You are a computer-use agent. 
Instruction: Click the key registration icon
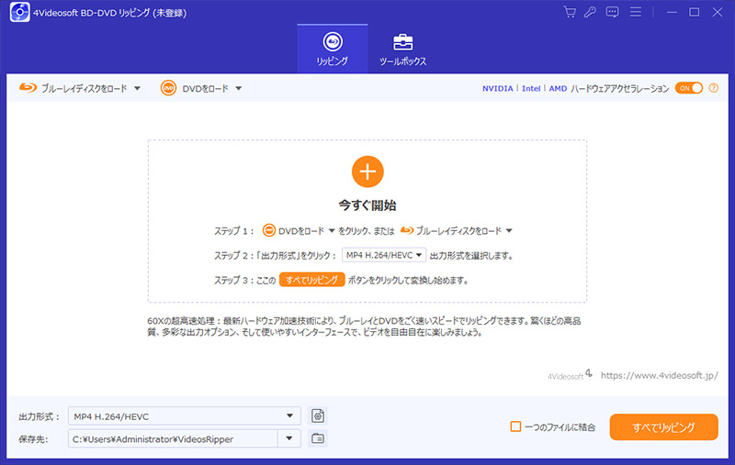point(590,12)
